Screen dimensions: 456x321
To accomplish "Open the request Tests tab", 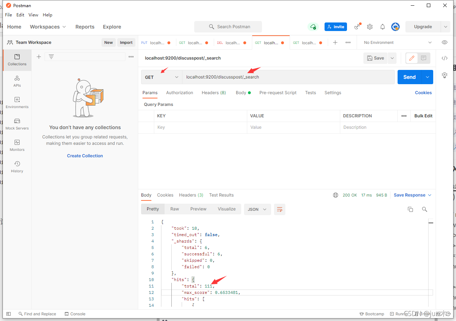I will point(311,93).
